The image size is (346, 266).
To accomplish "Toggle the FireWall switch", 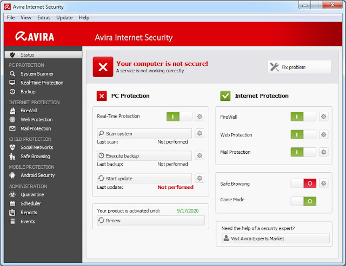I will [303, 117].
